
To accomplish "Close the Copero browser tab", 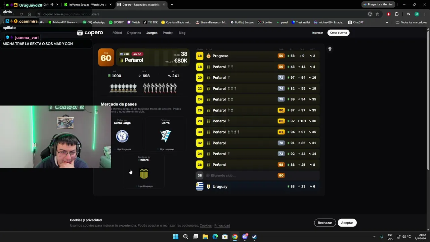I will [x=164, y=5].
